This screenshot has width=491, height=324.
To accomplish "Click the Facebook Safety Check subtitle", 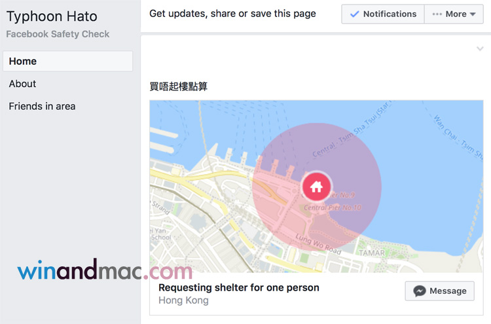I will tap(58, 34).
